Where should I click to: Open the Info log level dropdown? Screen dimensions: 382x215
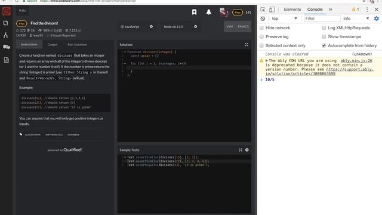pyautogui.click(x=356, y=19)
